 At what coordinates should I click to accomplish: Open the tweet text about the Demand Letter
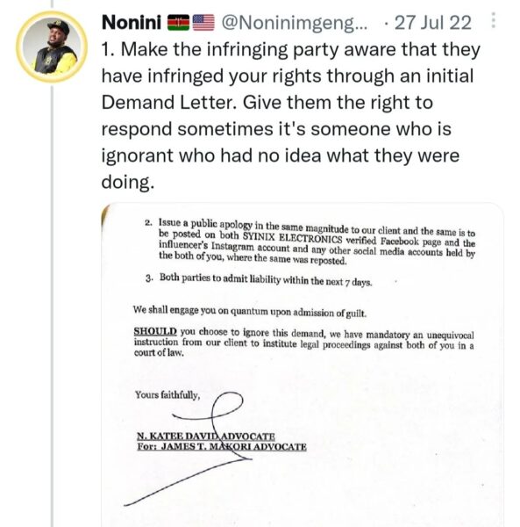click(291, 115)
